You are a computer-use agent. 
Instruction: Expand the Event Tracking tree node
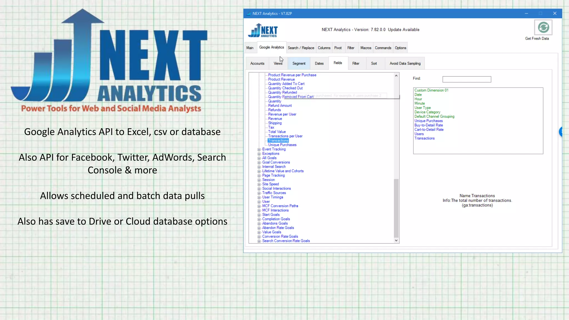coord(259,149)
